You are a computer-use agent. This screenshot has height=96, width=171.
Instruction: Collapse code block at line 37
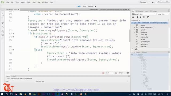click(x=13, y=50)
